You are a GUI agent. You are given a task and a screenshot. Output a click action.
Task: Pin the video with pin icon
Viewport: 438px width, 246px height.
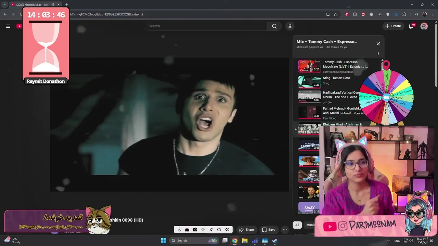[x=211, y=230]
